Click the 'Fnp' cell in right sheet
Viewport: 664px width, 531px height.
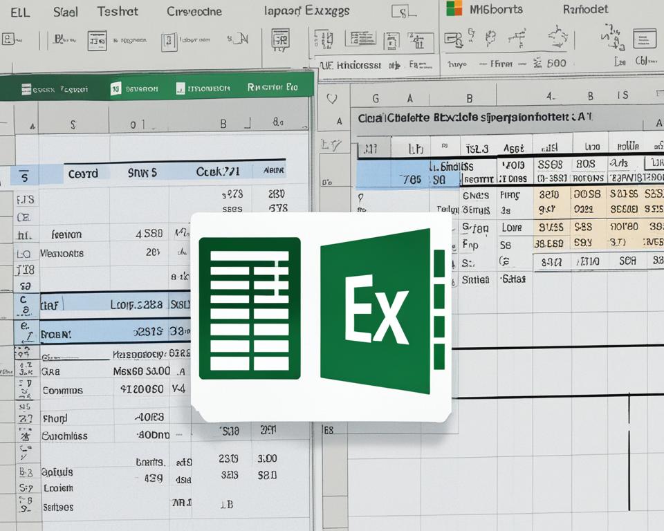[x=470, y=245]
